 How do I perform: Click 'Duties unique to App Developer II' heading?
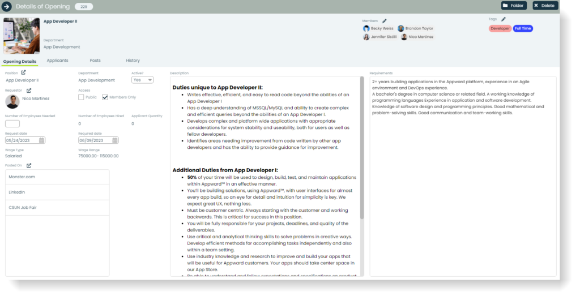(217, 88)
